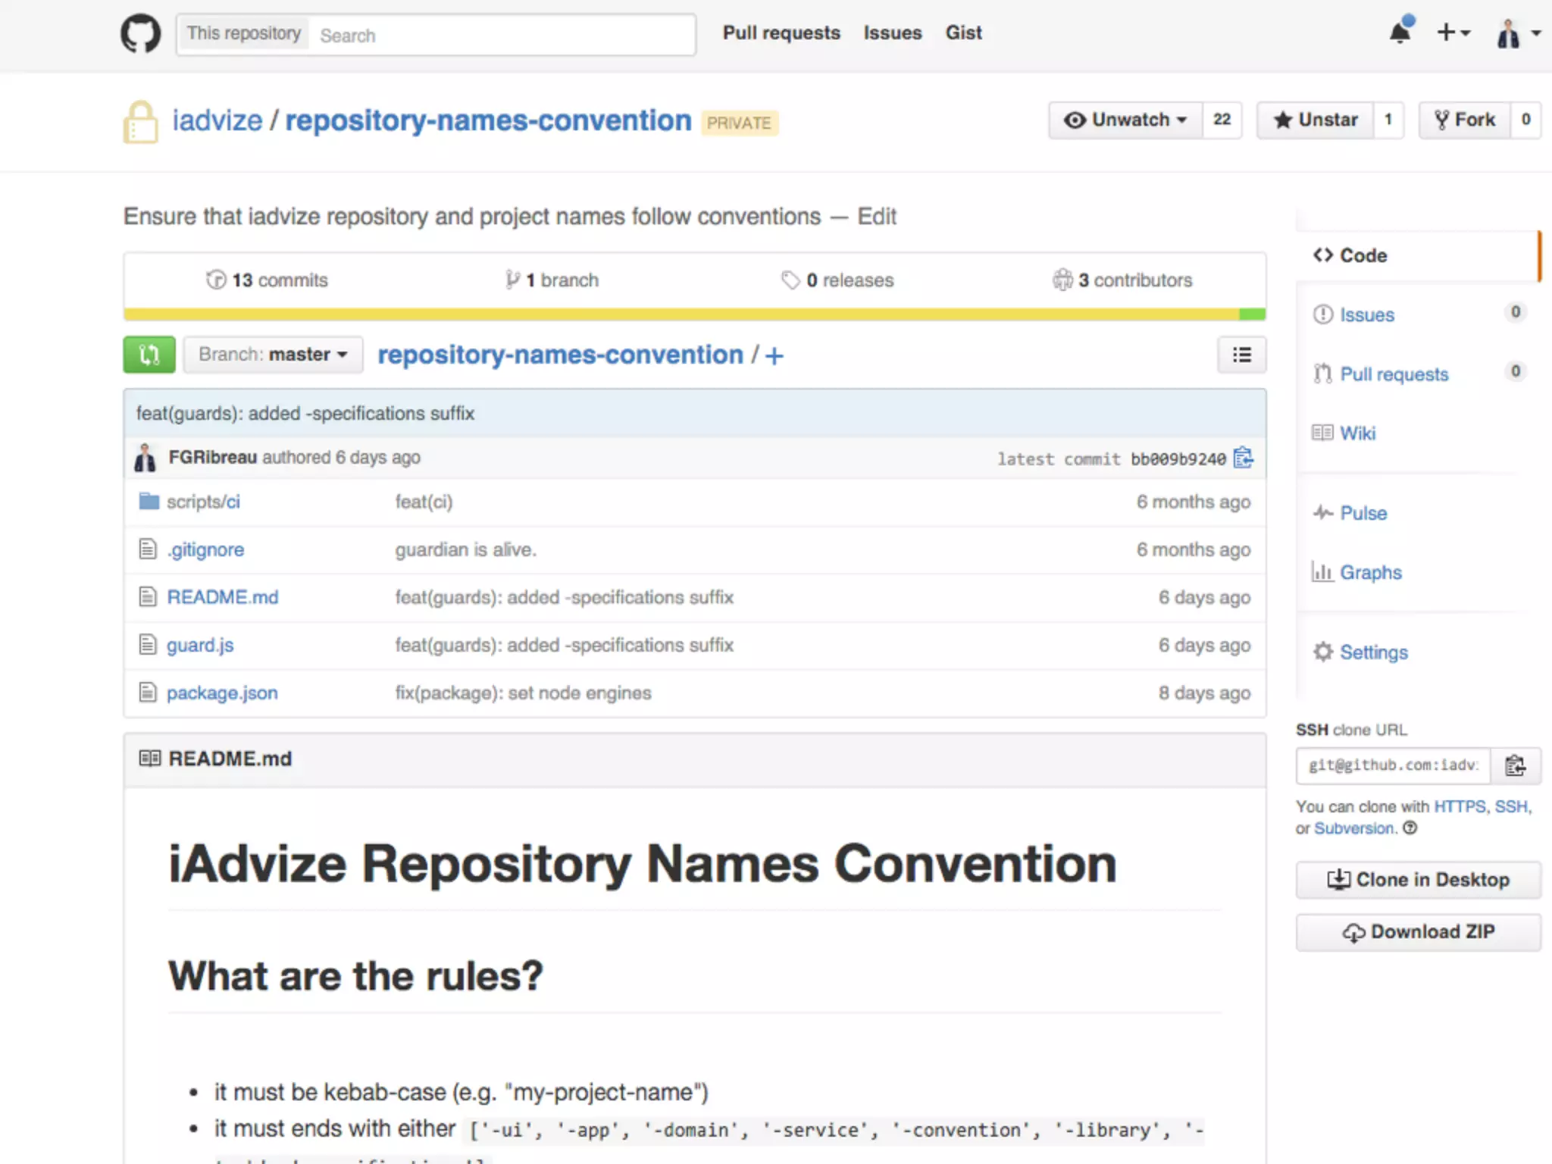Open the Unwatch dropdown
Image resolution: width=1552 pixels, height=1164 pixels.
tap(1125, 120)
